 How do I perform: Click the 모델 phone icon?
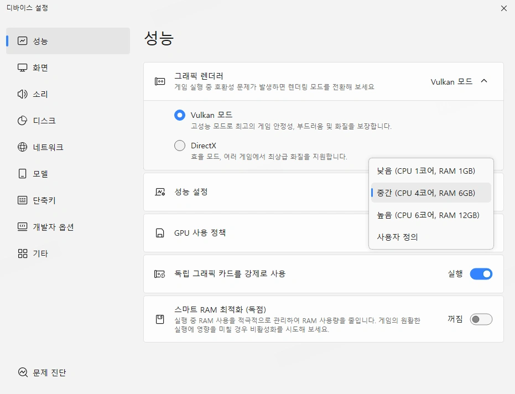coord(22,174)
